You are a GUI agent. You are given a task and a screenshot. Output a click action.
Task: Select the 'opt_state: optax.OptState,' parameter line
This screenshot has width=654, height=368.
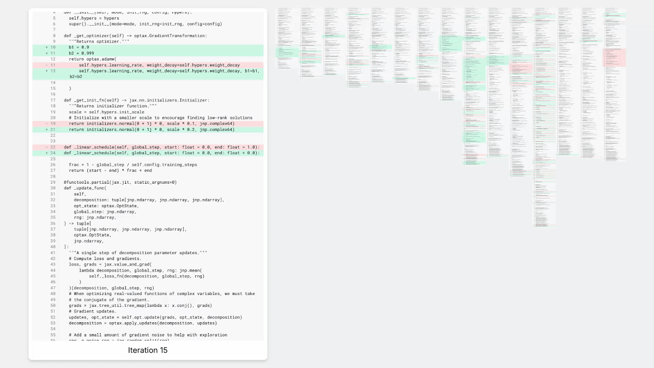point(106,206)
